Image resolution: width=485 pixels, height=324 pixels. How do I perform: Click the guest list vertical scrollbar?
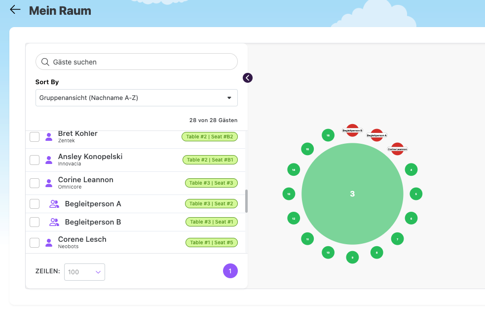(x=246, y=201)
